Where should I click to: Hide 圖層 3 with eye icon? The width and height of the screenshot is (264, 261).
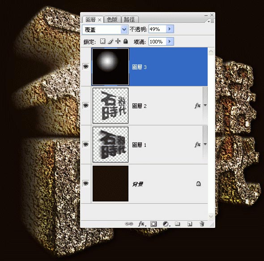[x=86, y=67]
